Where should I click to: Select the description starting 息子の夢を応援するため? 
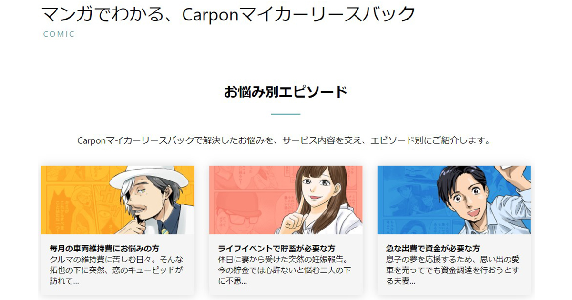click(x=453, y=270)
